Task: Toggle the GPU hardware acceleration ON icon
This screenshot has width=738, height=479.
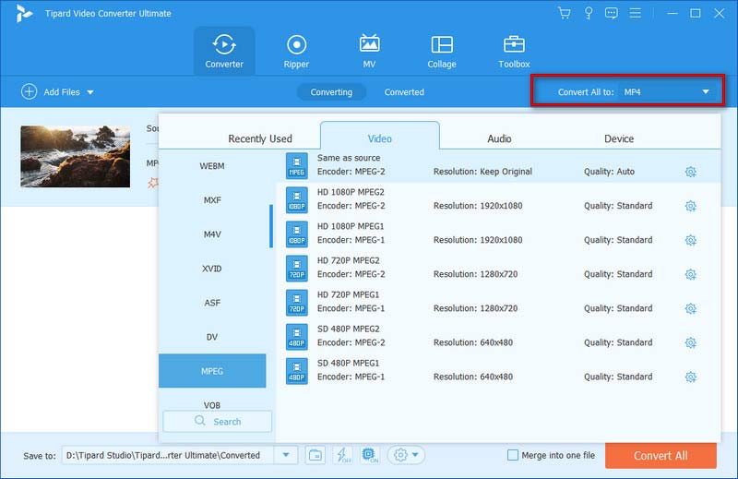Action: (370, 455)
